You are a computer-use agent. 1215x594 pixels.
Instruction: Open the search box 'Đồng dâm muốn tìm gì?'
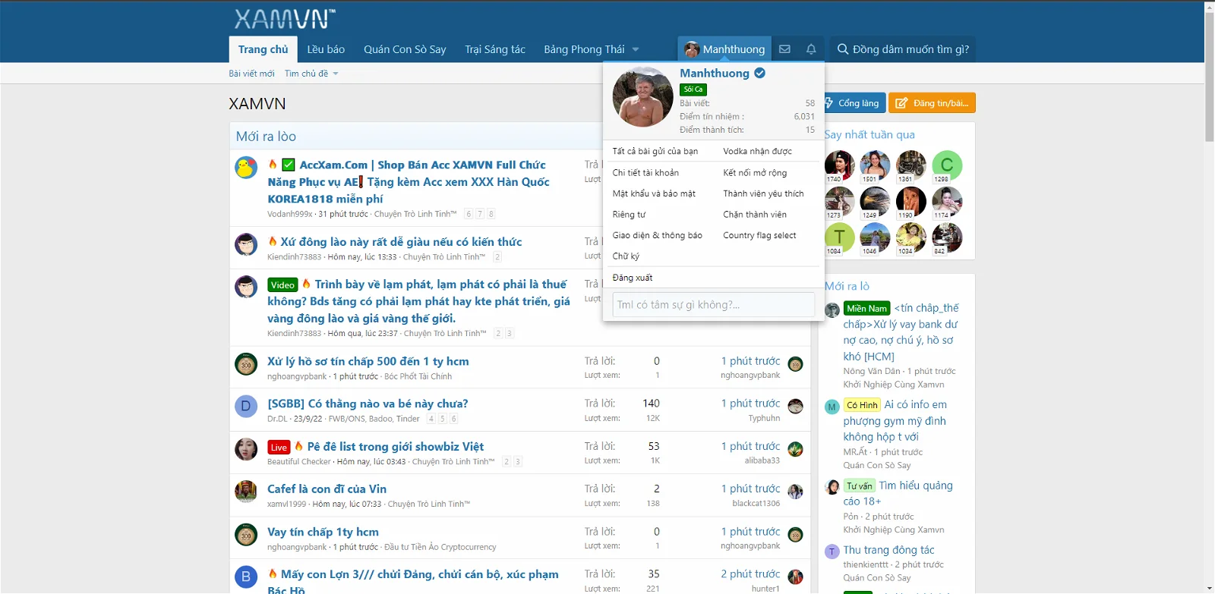click(903, 49)
